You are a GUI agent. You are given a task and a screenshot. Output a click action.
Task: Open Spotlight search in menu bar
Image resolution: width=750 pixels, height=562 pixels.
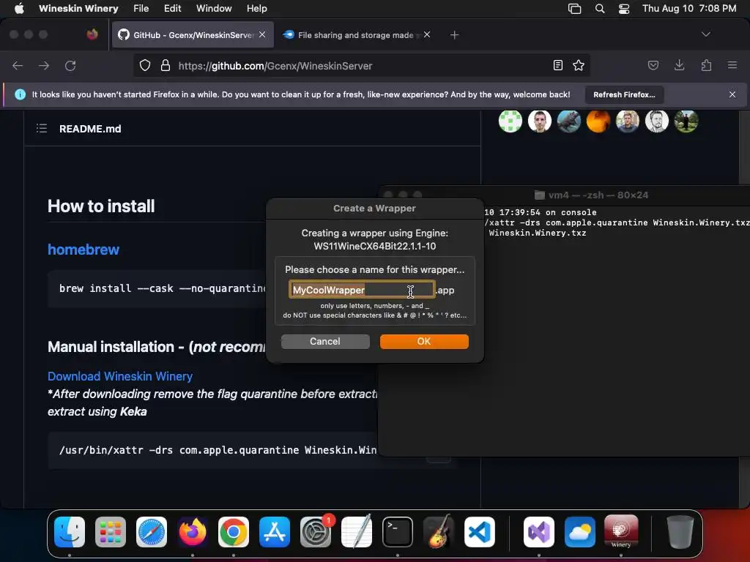[x=599, y=8]
